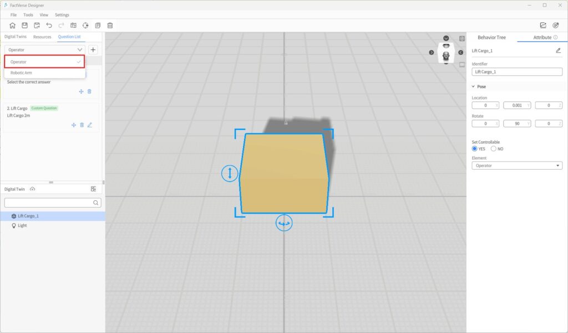Click the Home icon in the toolbar

[x=12, y=26]
